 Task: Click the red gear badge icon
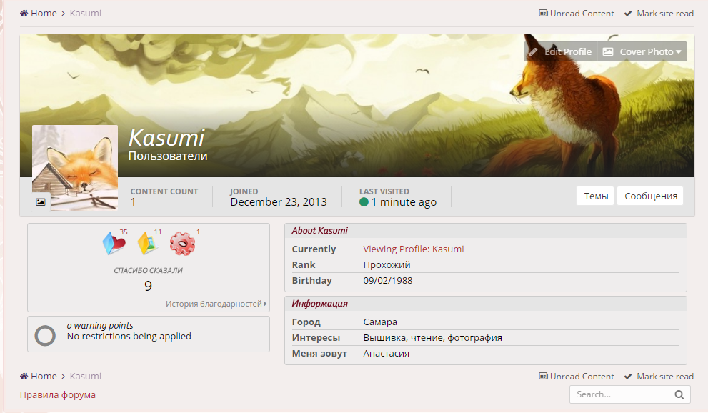tap(182, 244)
